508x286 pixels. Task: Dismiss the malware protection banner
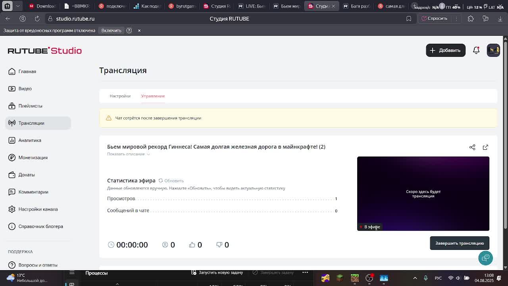[x=139, y=31]
